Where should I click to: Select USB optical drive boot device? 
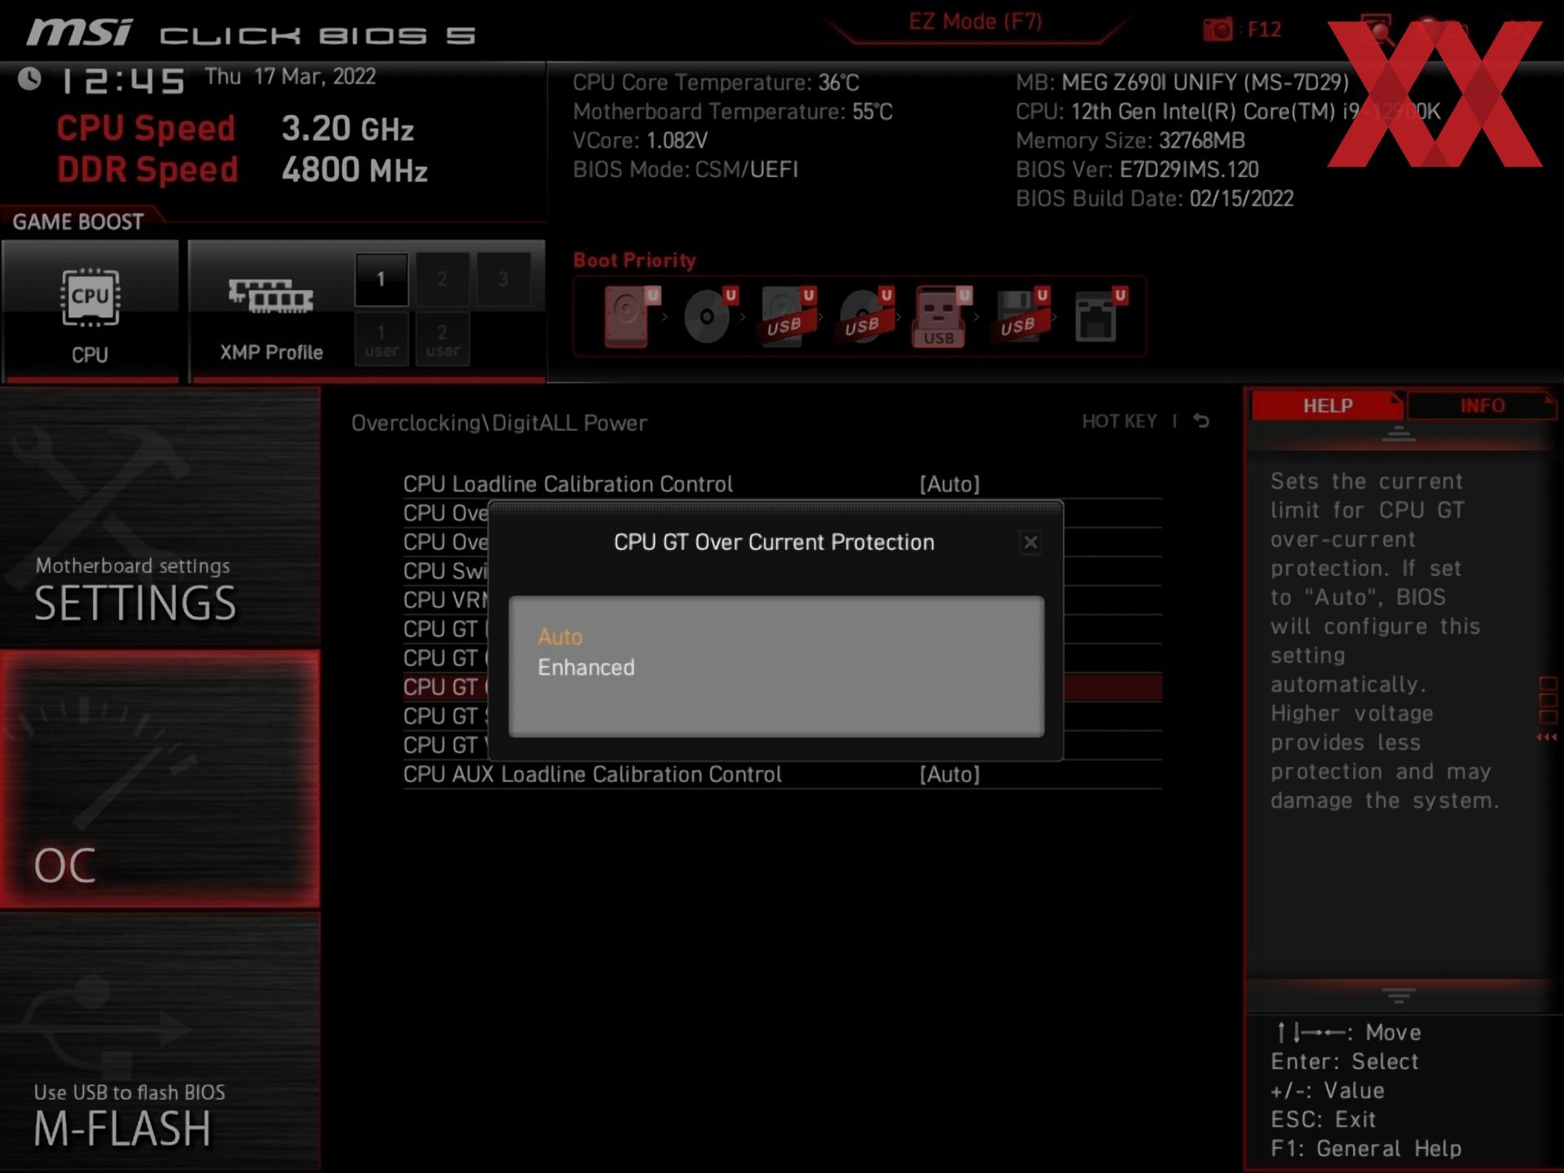tap(865, 316)
